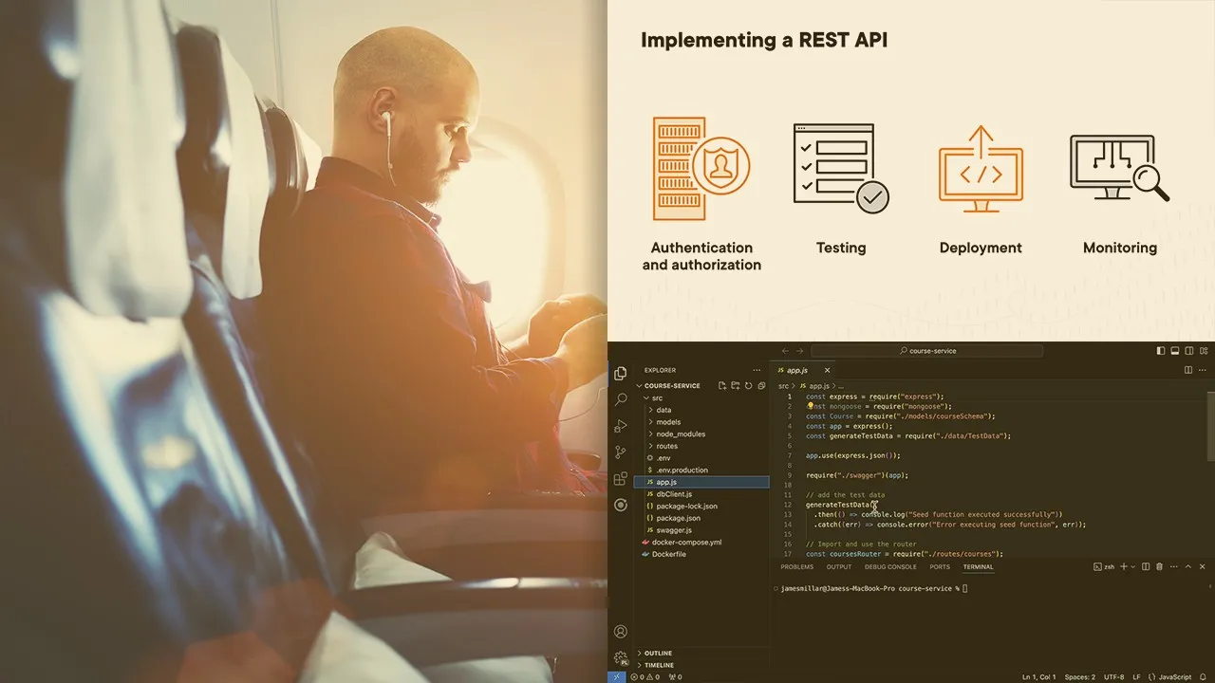
Task: Switch to the OUTPUT panel tab
Action: coord(839,567)
